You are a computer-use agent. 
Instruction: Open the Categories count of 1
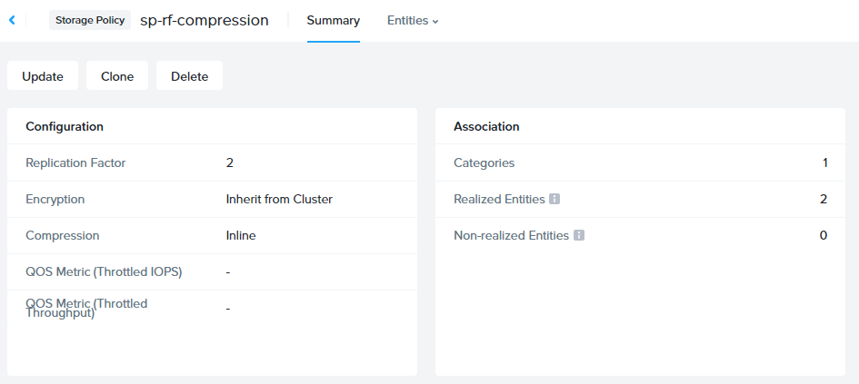coord(824,163)
